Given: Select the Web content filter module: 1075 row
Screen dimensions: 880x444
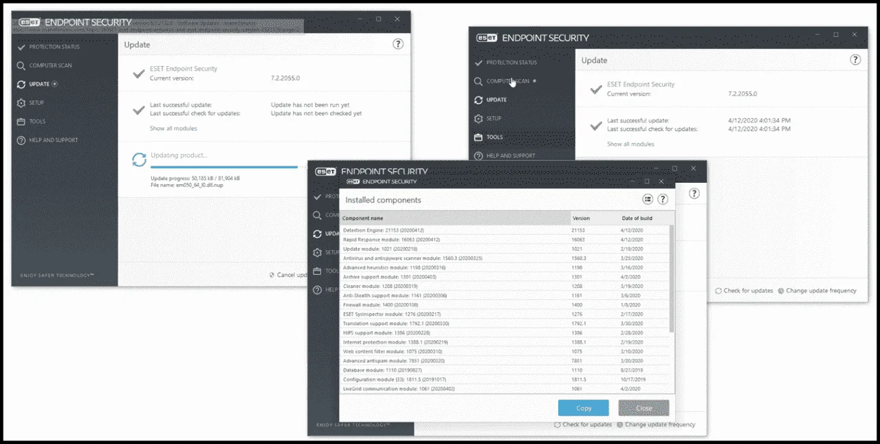Looking at the screenshot, I should pyautogui.click(x=505, y=351).
